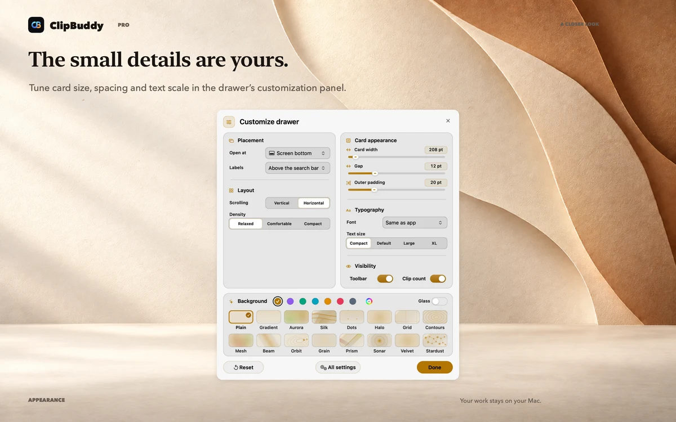Image resolution: width=676 pixels, height=422 pixels.
Task: Select the red pink color swatch
Action: point(340,302)
